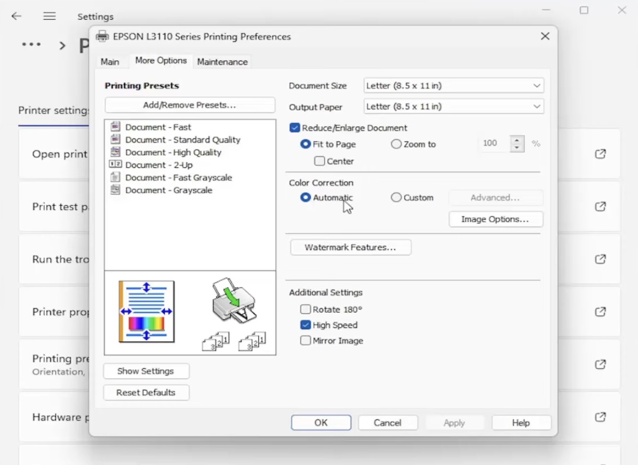Open external link icon for Printing preferences row
Image resolution: width=638 pixels, height=465 pixels.
tap(600, 364)
